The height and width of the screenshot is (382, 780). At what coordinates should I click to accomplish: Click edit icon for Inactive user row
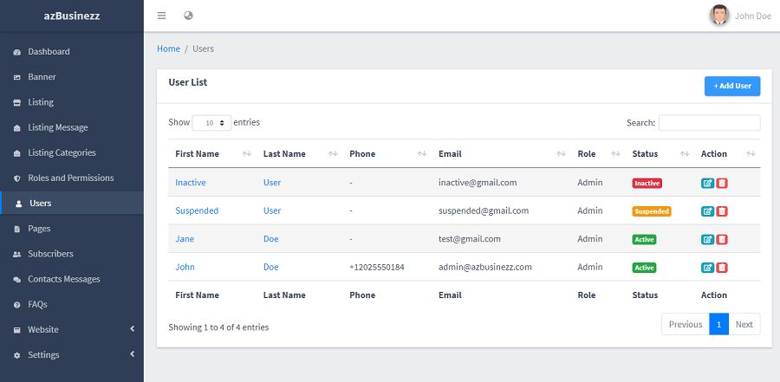(707, 183)
